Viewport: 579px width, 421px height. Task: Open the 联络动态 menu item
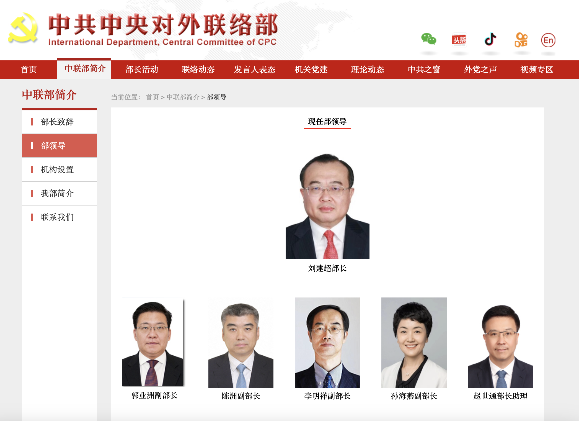pos(198,70)
